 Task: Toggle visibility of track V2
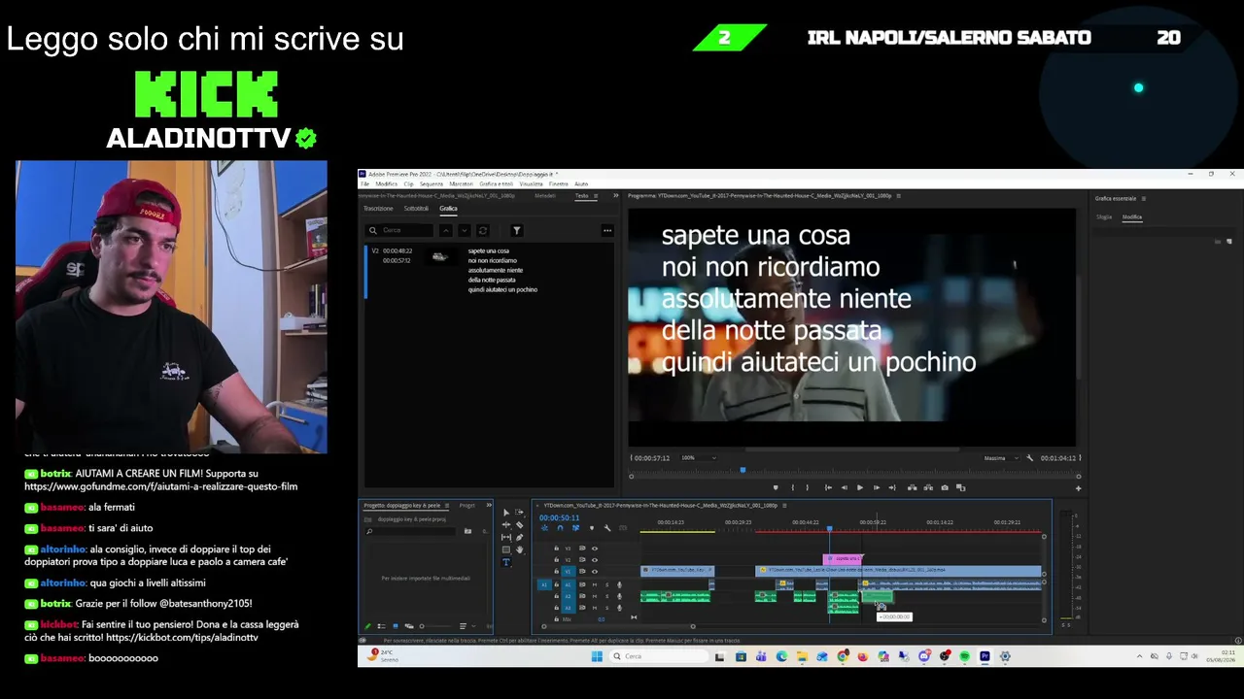pyautogui.click(x=595, y=560)
